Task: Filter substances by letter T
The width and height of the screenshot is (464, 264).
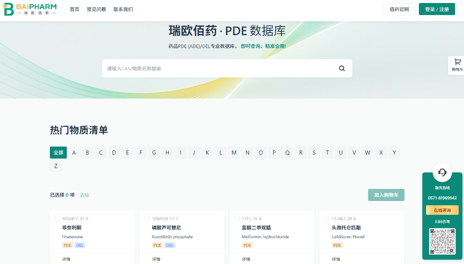Action: [327, 153]
